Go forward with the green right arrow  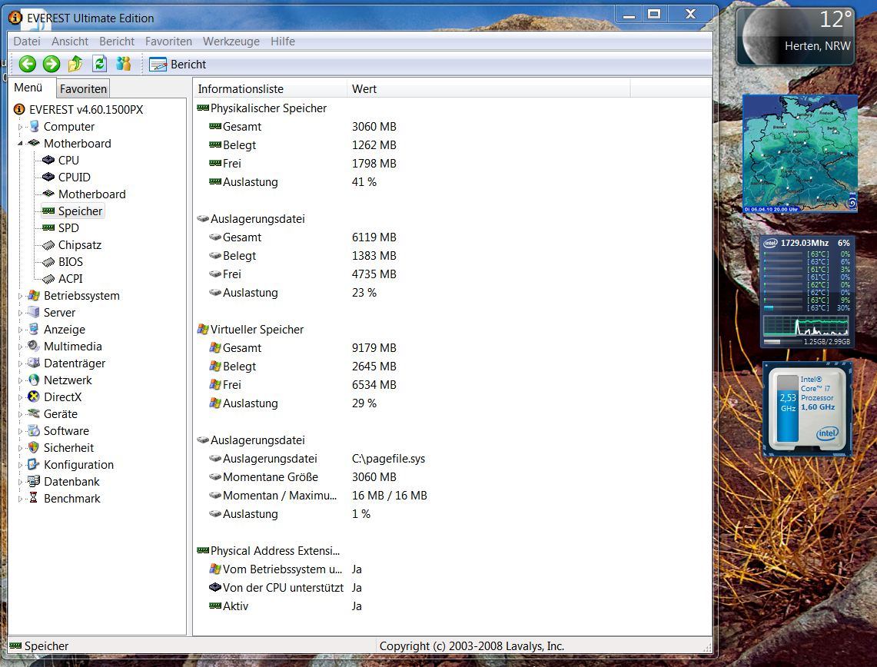coord(51,64)
